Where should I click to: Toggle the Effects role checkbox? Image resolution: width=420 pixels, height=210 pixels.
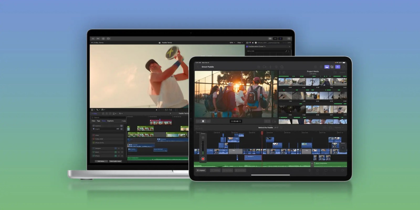coord(93,156)
